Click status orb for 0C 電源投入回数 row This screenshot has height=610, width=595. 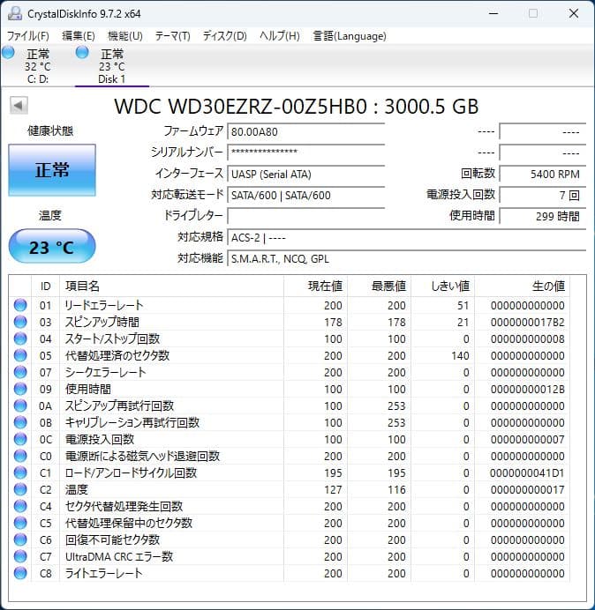point(20,439)
